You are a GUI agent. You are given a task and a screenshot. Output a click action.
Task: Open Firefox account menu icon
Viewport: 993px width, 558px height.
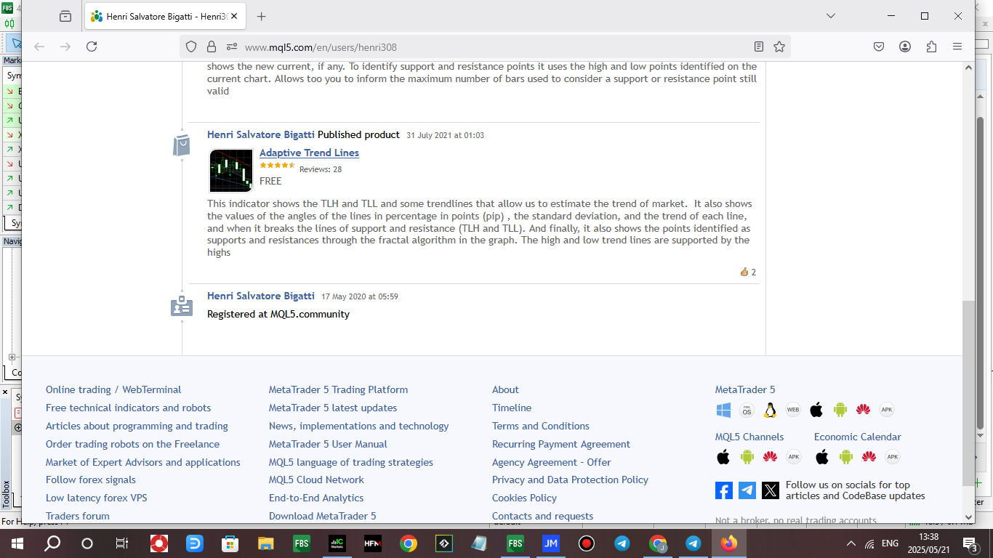(x=905, y=46)
